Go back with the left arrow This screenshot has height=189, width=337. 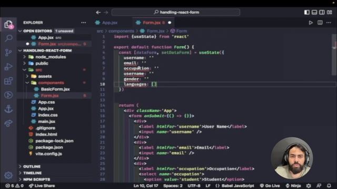(x=98, y=13)
